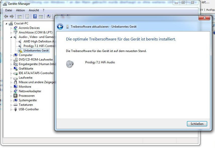Image resolution: width=215 pixels, height=148 pixels.
Task: Click the Geräte-Manager title bar icon
Action: [5, 4]
